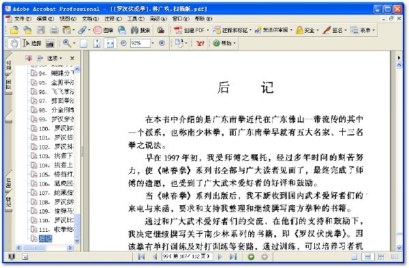Switch to continuous page layout
This screenshot has width=409, height=268.
(367, 257)
